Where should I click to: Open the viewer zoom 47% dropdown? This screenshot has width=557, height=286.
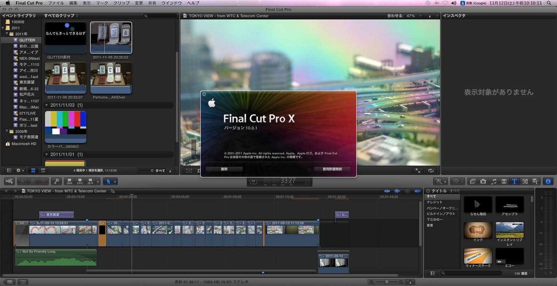point(414,16)
